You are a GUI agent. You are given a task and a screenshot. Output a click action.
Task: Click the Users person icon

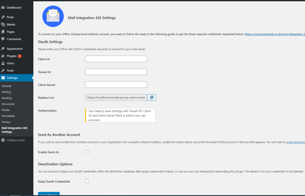(x=3, y=63)
